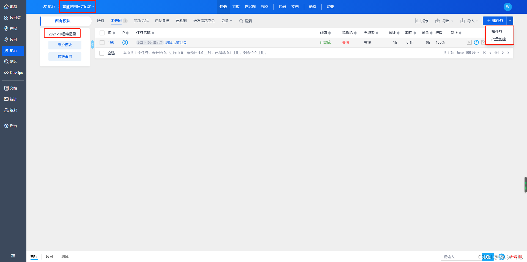Click 所有模块 header
527x262 pixels.
point(63,21)
